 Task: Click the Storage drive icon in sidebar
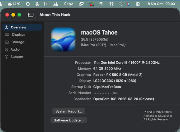tap(7, 42)
